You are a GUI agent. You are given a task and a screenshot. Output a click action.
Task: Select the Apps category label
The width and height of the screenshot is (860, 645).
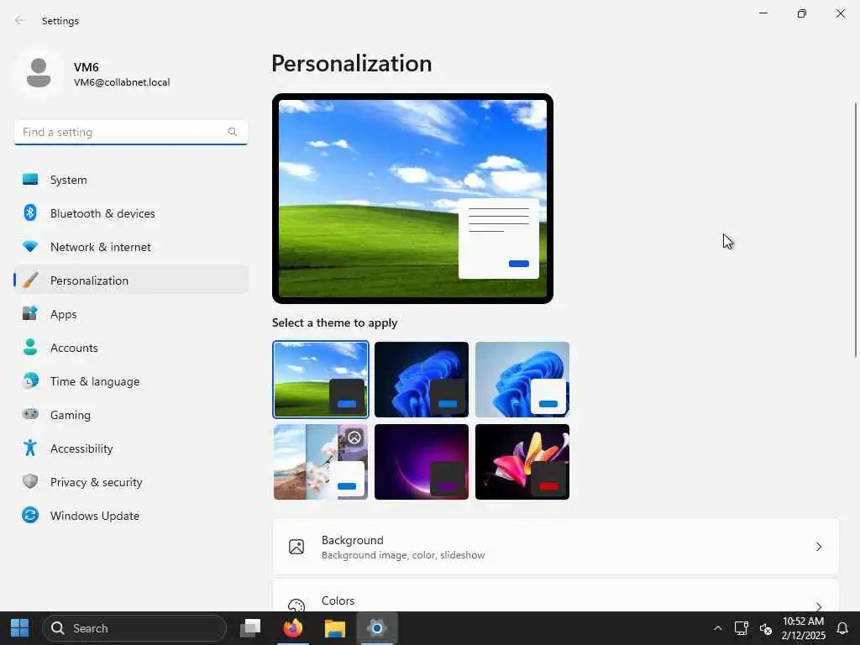pos(64,314)
